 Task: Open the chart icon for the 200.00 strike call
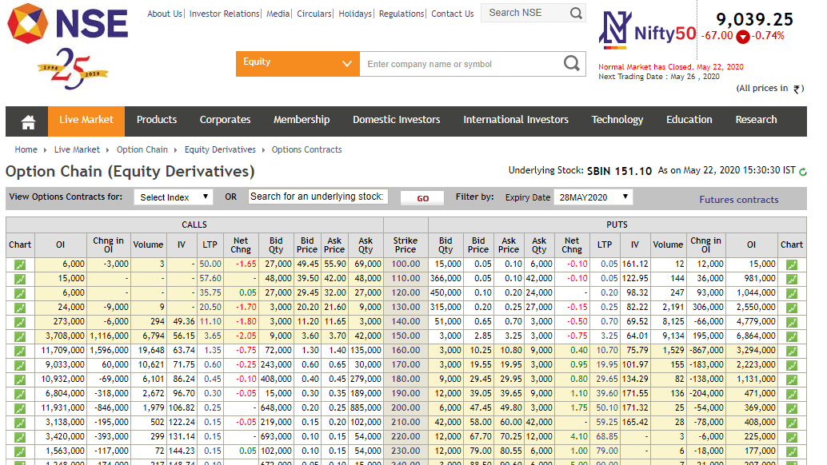tap(19, 405)
